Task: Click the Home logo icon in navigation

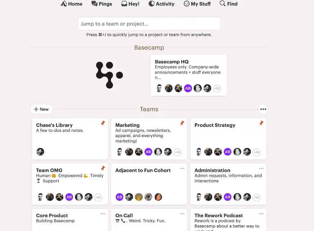Action: click(x=64, y=4)
